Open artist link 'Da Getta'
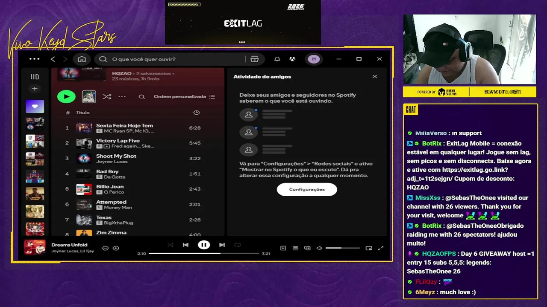 [114, 177]
